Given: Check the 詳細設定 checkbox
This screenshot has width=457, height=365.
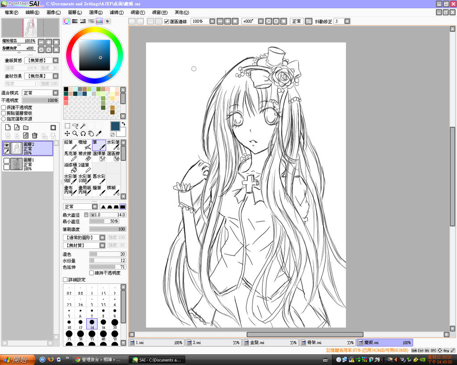Looking at the screenshot, I should tap(65, 279).
